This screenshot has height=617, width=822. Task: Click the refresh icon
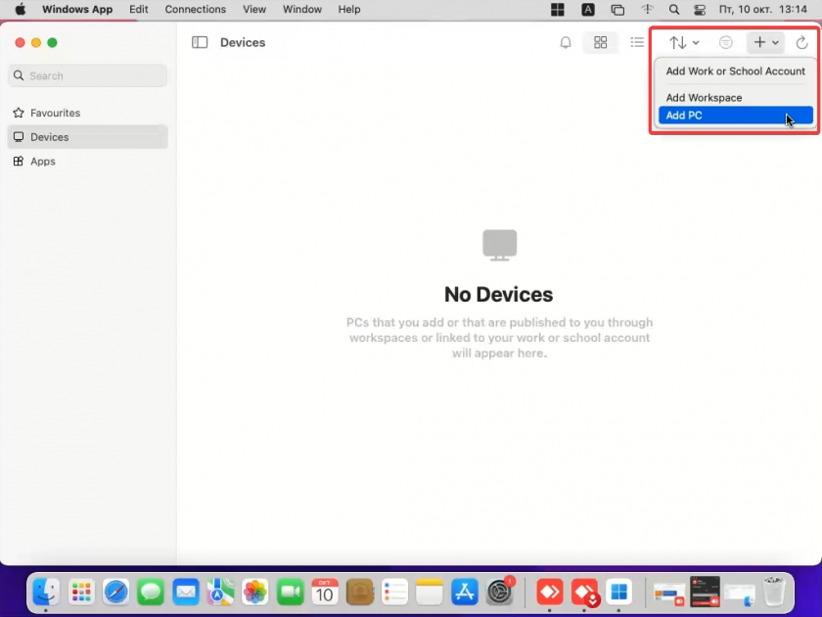(x=801, y=43)
